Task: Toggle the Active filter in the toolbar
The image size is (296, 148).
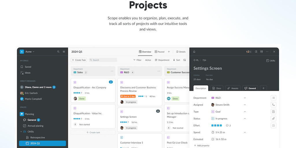Action: point(148,60)
